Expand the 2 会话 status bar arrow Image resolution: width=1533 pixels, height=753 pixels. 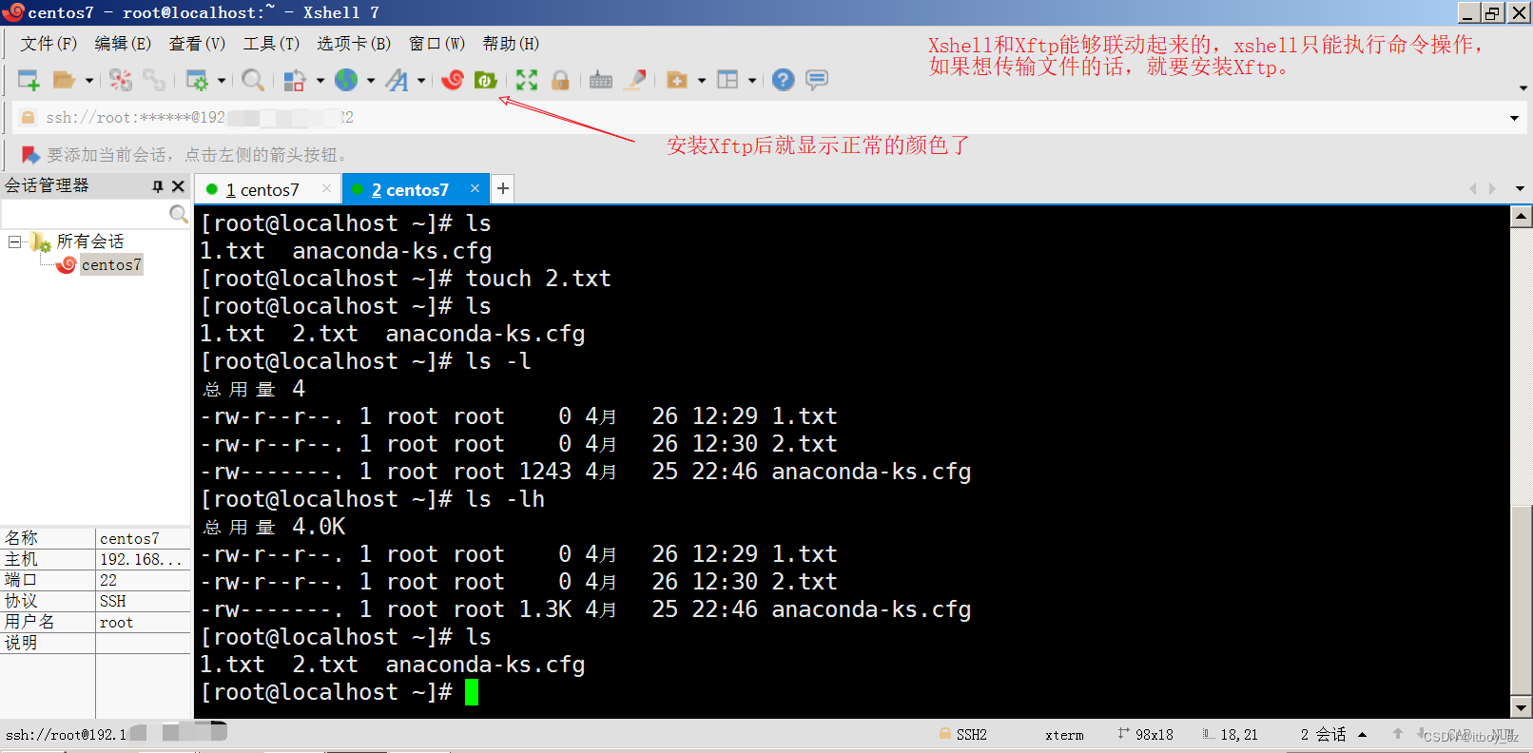click(1362, 735)
